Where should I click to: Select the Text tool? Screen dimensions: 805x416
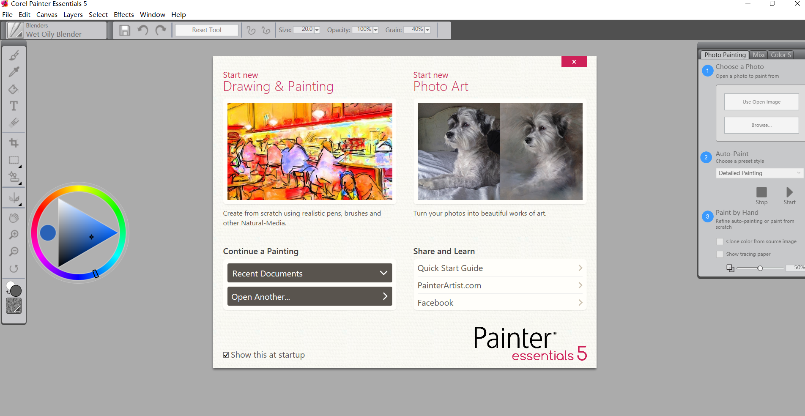(x=14, y=106)
